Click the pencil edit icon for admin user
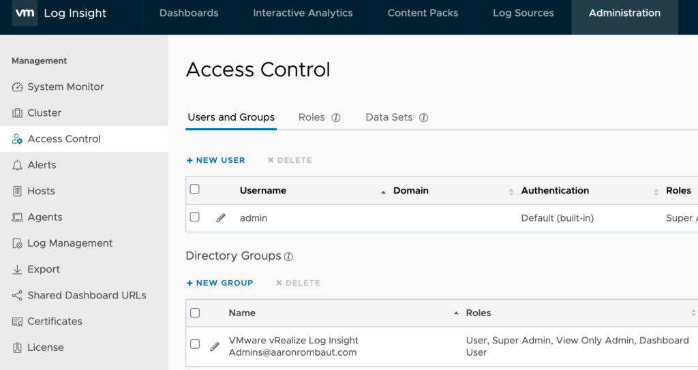The width and height of the screenshot is (698, 370). click(x=221, y=218)
